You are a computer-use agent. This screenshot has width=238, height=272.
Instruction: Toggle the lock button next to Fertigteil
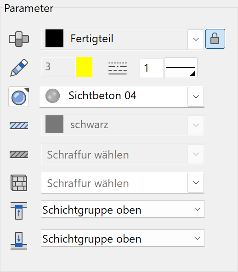coord(215,39)
